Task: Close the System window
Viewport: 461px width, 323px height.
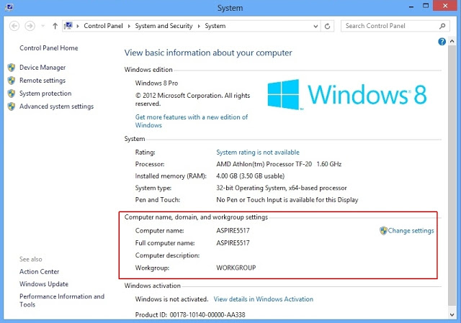Action: (x=445, y=6)
